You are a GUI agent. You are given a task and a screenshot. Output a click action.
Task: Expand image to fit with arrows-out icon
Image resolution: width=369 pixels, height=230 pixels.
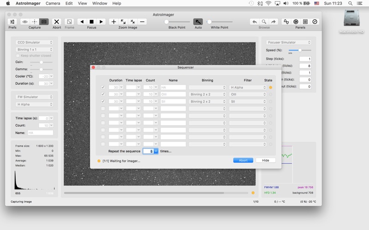point(123,22)
